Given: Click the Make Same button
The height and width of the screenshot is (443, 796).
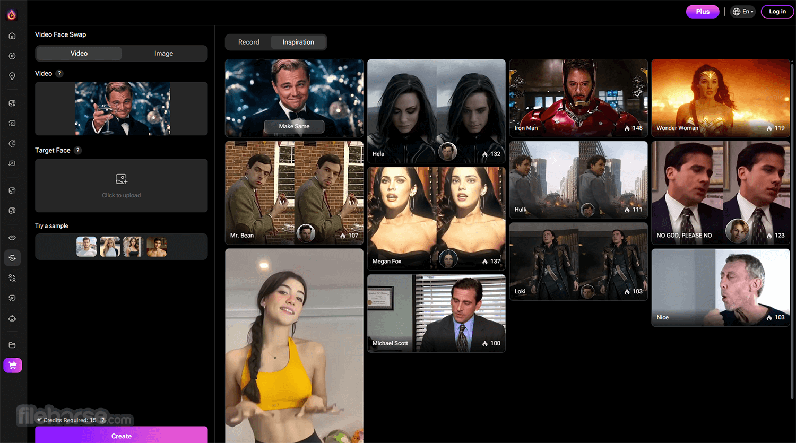Looking at the screenshot, I should point(294,126).
